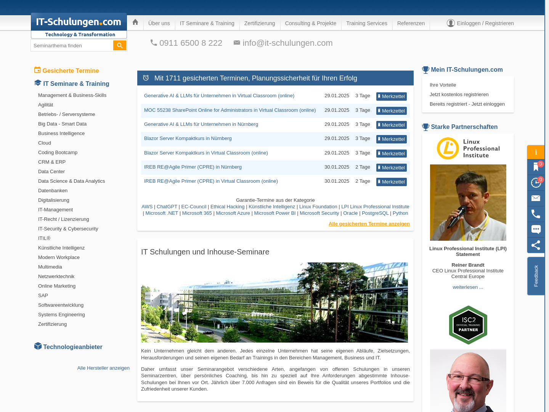Select Künstliche Intelligenz sidebar category

(x=61, y=248)
